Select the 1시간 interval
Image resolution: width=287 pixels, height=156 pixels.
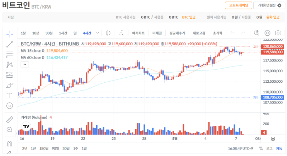(x=63, y=33)
